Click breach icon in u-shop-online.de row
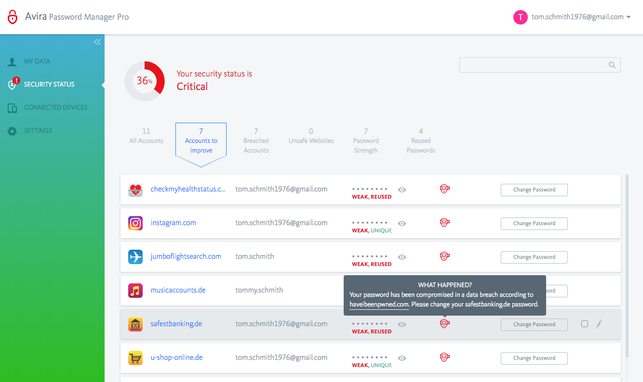643x382 pixels. [x=444, y=357]
